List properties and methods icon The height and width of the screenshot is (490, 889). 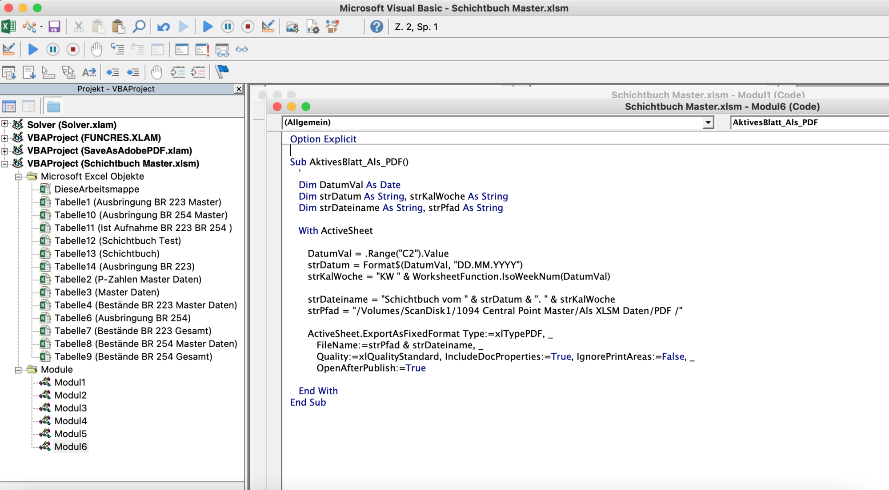tap(9, 72)
